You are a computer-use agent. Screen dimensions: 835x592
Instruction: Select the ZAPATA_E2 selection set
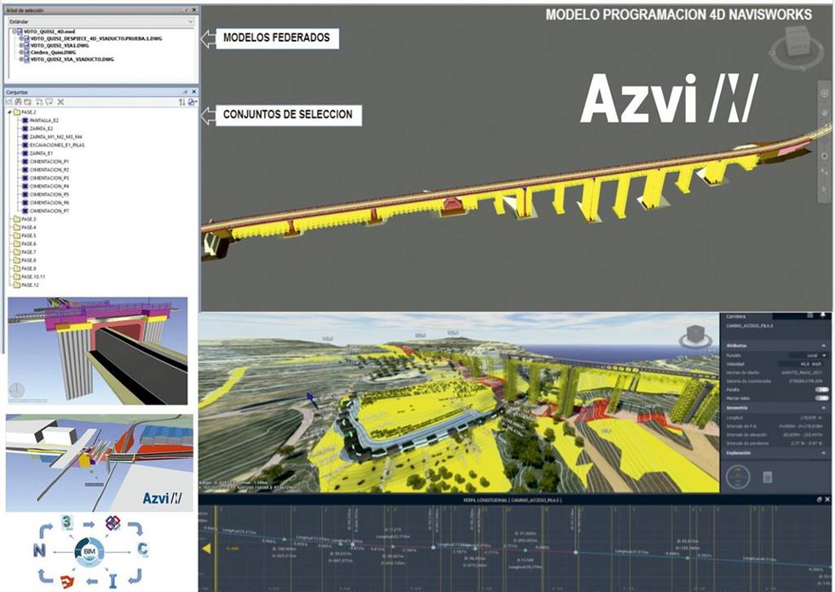[x=37, y=129]
